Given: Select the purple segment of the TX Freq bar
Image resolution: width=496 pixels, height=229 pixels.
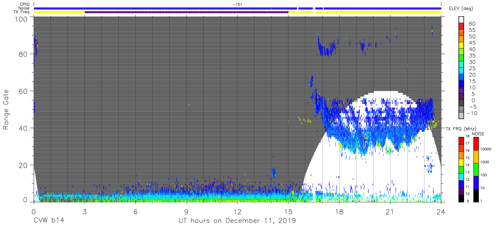Looking at the screenshot, I should click(x=187, y=12).
